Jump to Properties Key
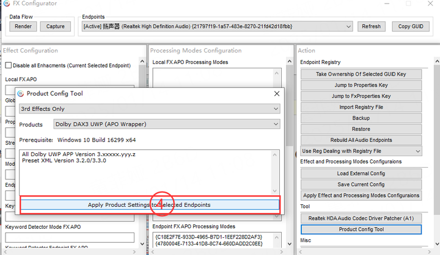Image resolution: width=440 pixels, height=255 pixels. click(361, 85)
